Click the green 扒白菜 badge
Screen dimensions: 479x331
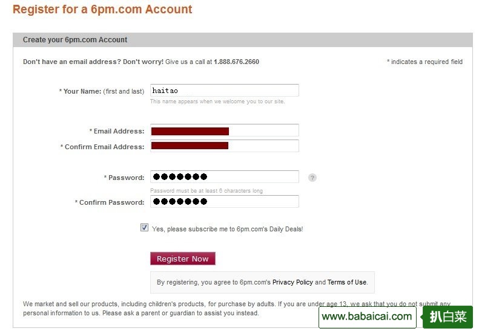[x=448, y=317]
